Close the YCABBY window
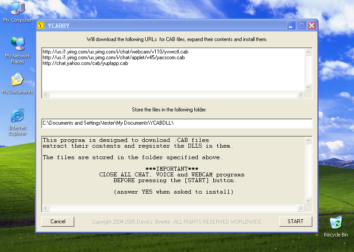The width and height of the screenshot is (354, 252). [x=312, y=26]
